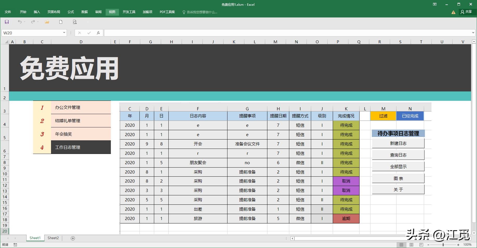Select the 年会抽奖 menu item
Viewport: 477px width, 248px height.
81,134
